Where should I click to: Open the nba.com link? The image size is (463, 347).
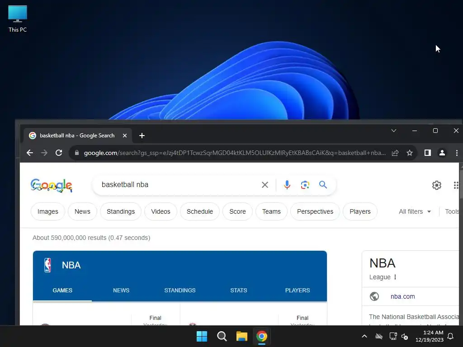[x=403, y=296]
